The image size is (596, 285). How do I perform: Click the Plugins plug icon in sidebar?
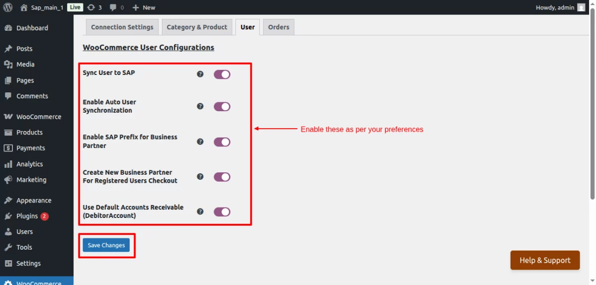point(8,216)
